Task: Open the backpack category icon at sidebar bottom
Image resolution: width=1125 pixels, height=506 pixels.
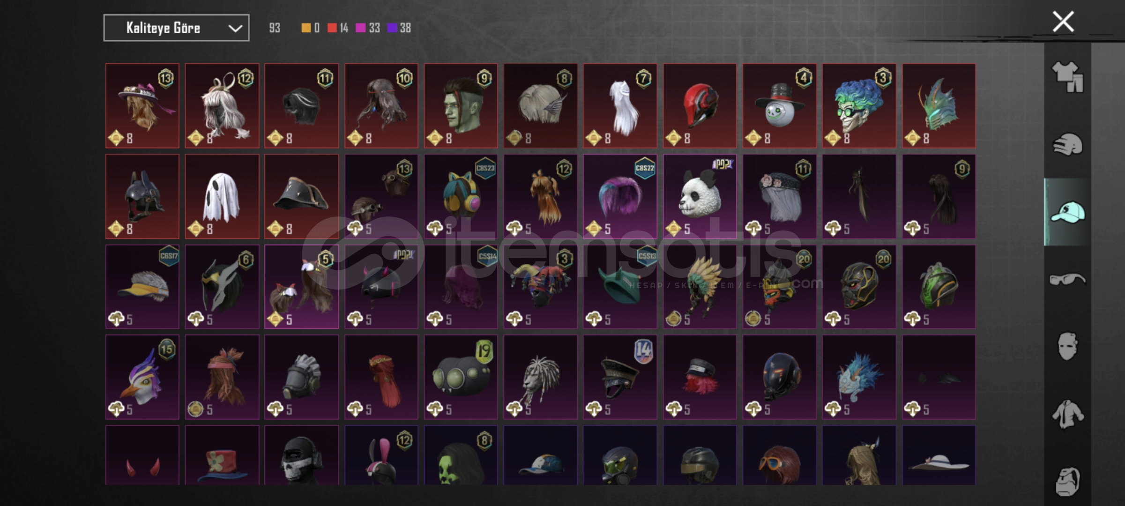Action: click(x=1067, y=481)
